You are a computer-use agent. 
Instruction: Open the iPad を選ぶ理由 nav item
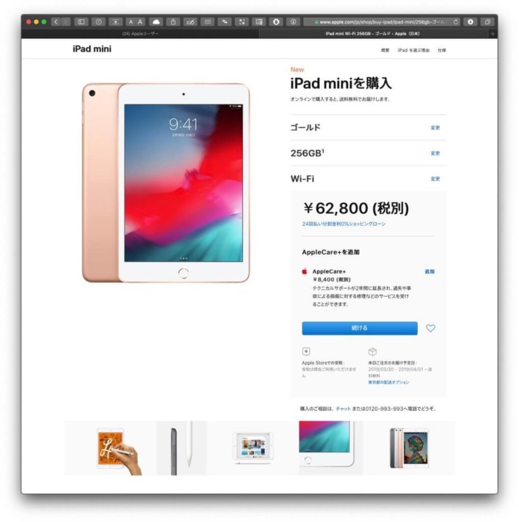pyautogui.click(x=413, y=50)
